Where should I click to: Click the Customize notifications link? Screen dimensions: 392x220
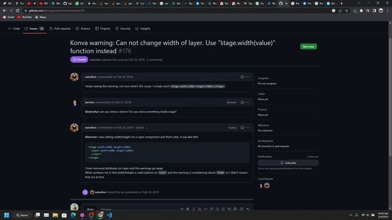pyautogui.click(x=312, y=156)
